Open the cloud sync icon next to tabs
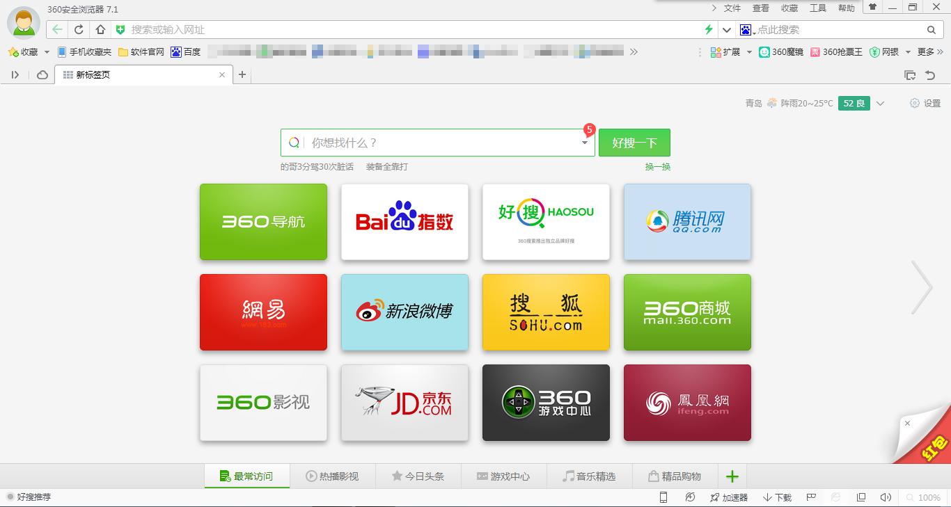 tap(42, 74)
